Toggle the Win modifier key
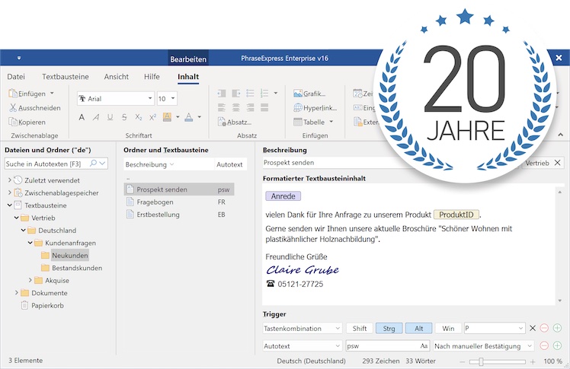 448,328
